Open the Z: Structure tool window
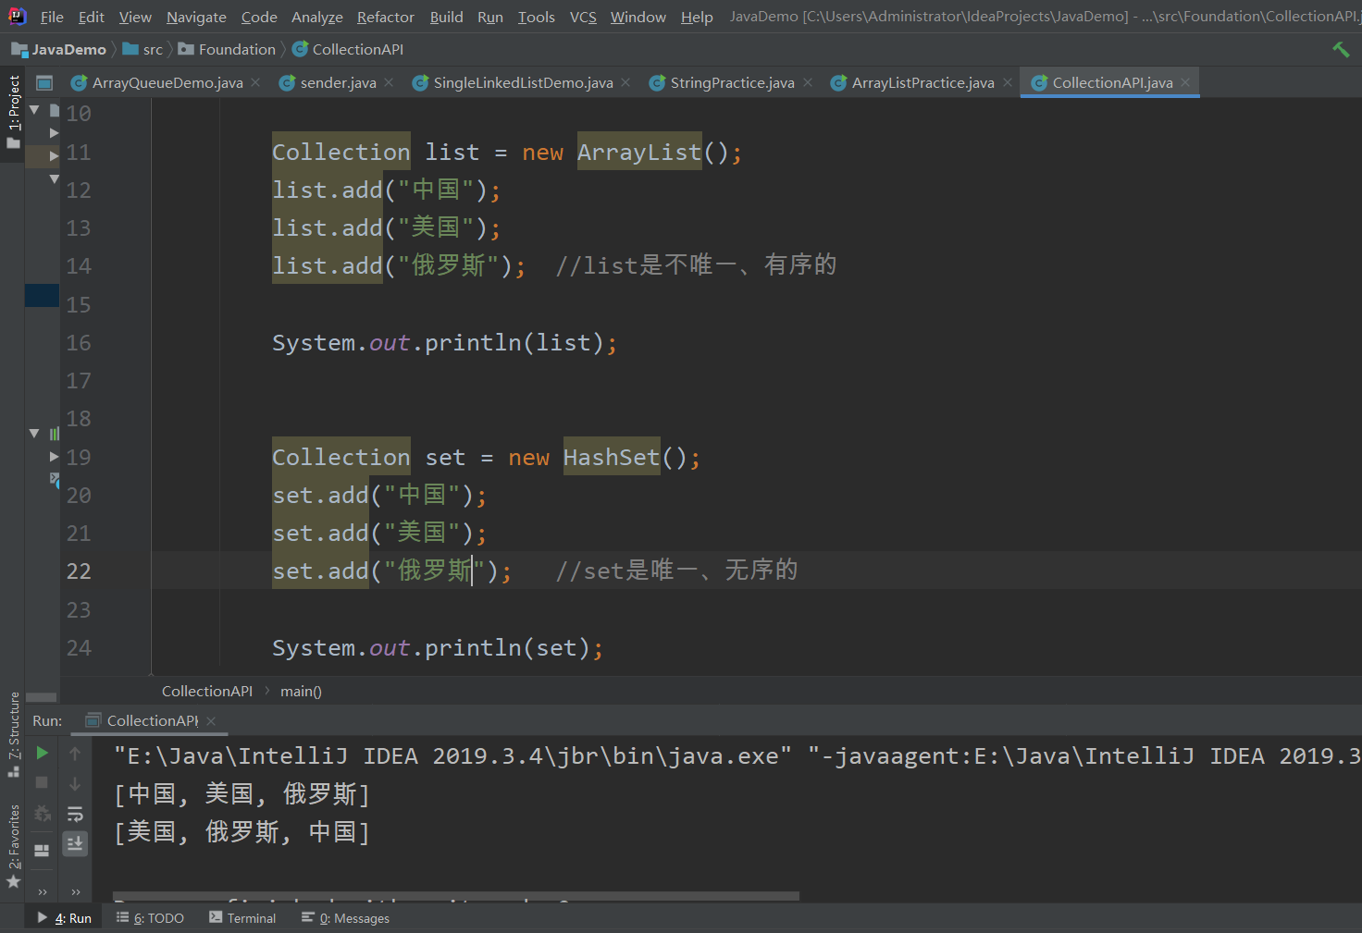Image resolution: width=1362 pixels, height=933 pixels. (x=13, y=733)
